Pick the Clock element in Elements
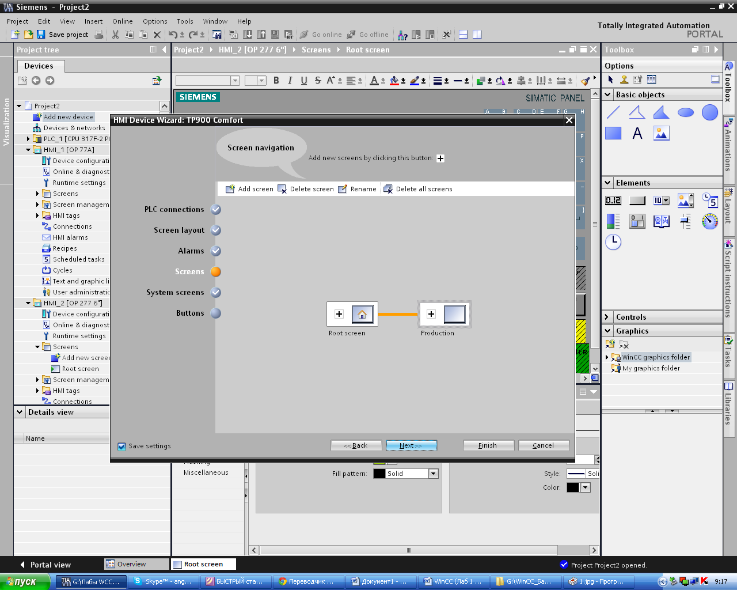Viewport: 737px width, 590px height. click(613, 242)
